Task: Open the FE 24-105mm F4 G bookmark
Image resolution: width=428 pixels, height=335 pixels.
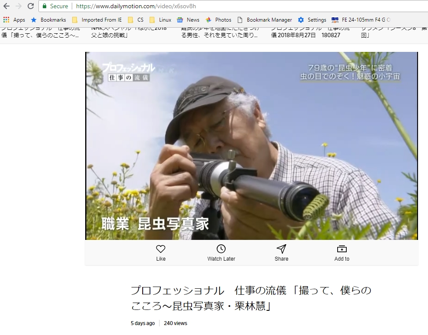Action: pyautogui.click(x=361, y=19)
